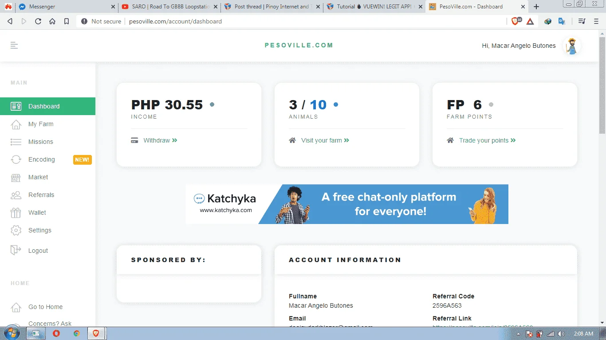
Task: Click Trade your points link
Action: [x=488, y=140]
